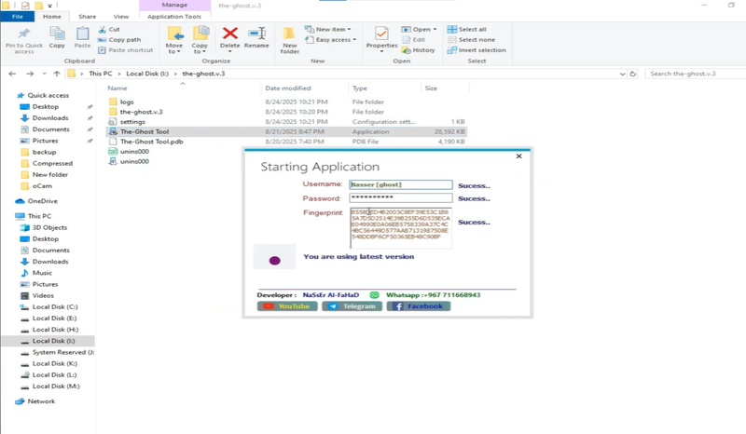The image size is (746, 434).
Task: Click the Telegram button in dialog
Action: (x=352, y=306)
